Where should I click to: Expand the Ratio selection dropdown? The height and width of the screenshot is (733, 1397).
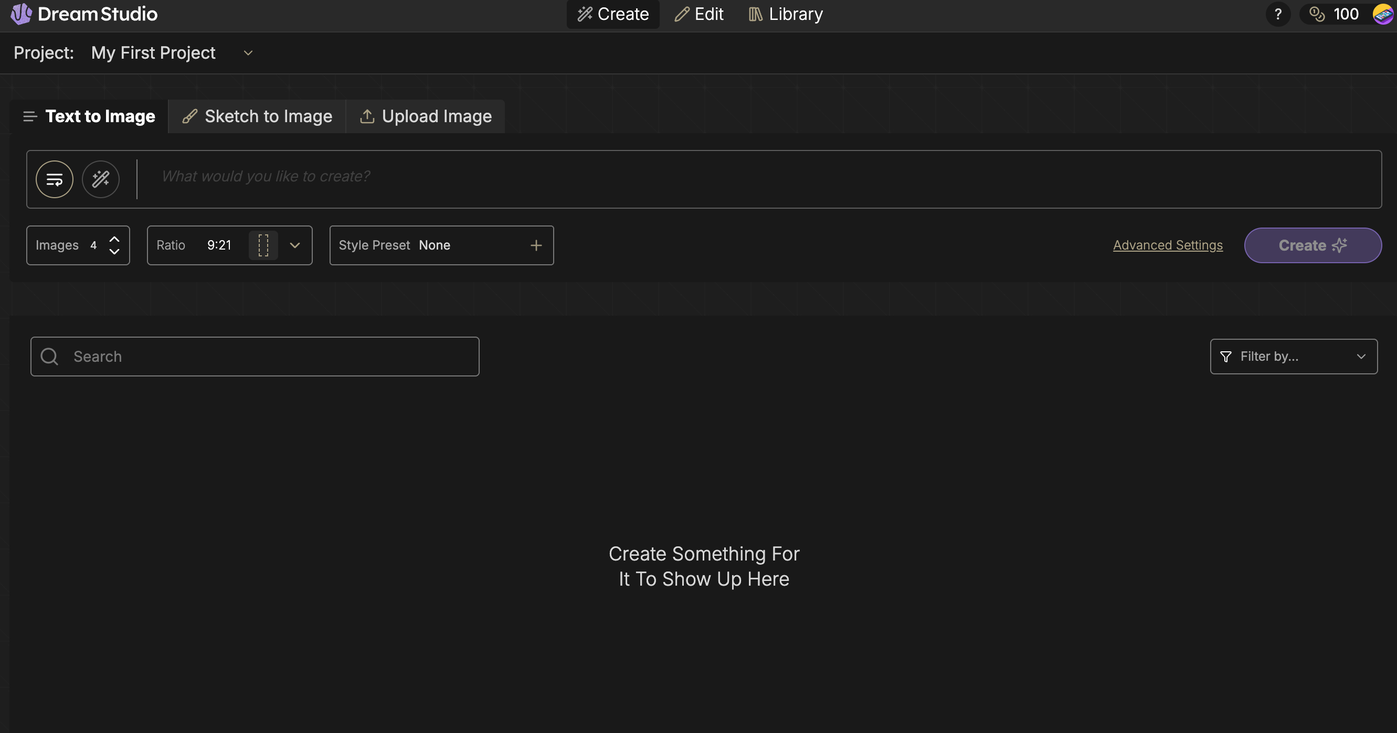tap(294, 245)
